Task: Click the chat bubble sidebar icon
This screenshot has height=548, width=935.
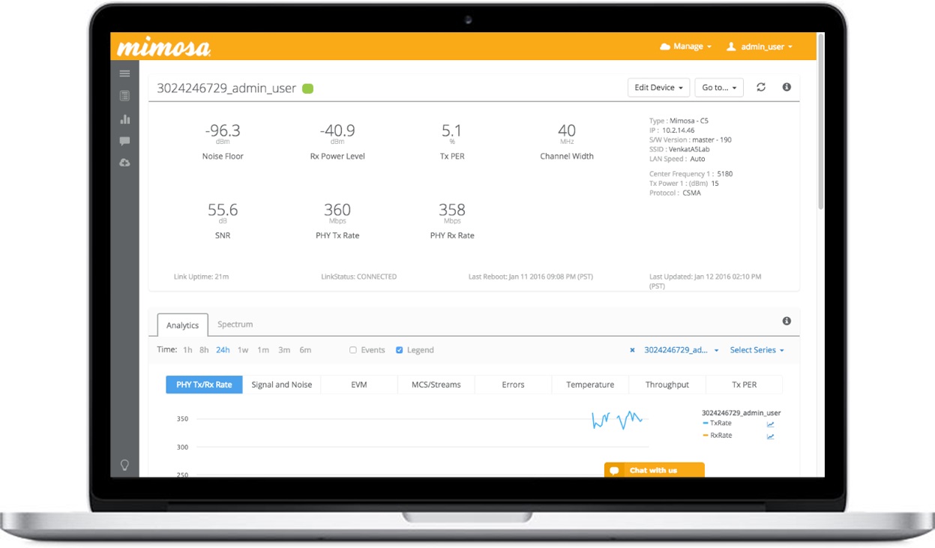Action: pos(124,141)
